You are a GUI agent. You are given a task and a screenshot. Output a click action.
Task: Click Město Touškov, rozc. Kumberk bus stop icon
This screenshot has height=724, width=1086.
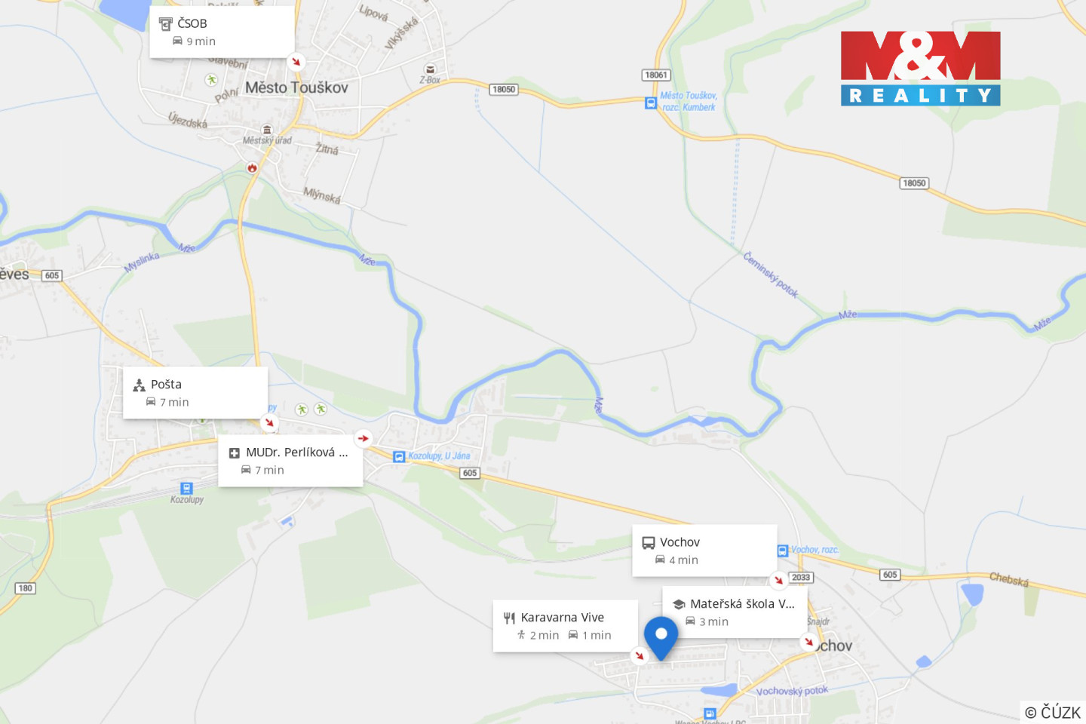(651, 103)
